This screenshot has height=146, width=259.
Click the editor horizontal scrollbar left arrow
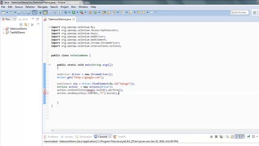(x=53, y=131)
